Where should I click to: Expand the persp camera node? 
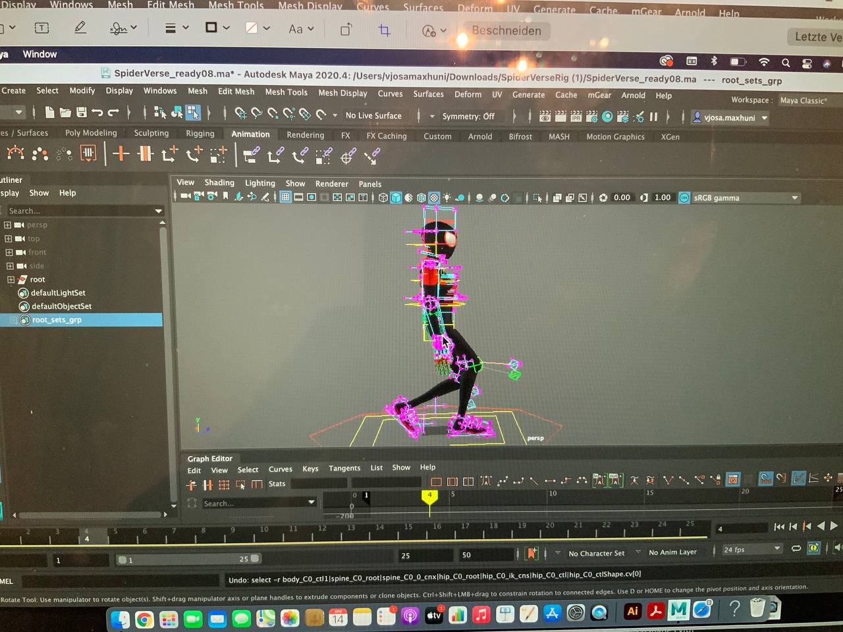tap(8, 225)
